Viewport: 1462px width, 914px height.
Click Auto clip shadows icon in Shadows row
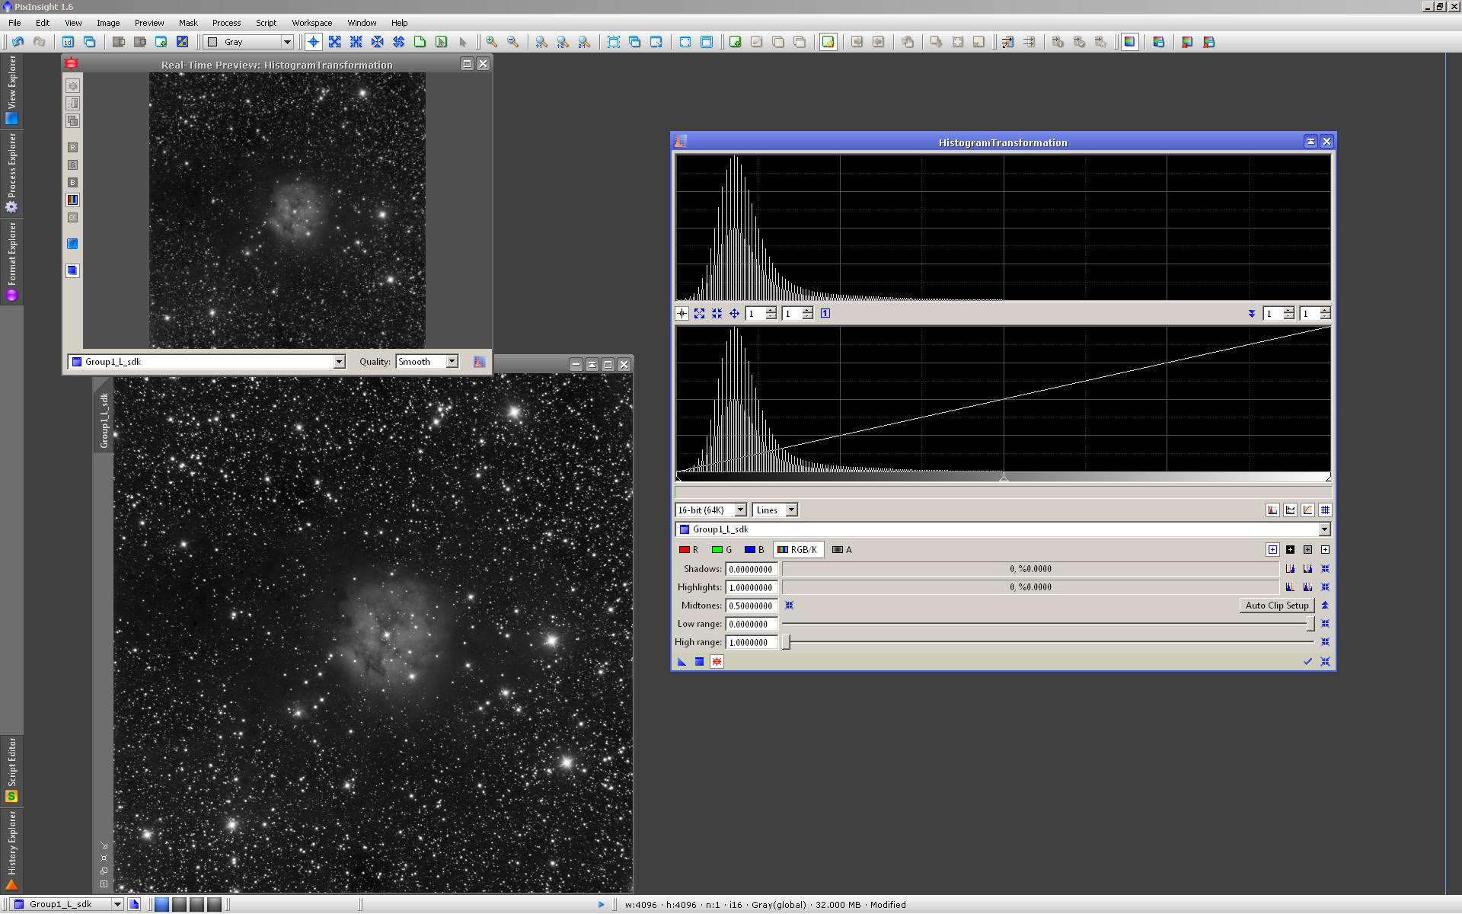point(1290,569)
